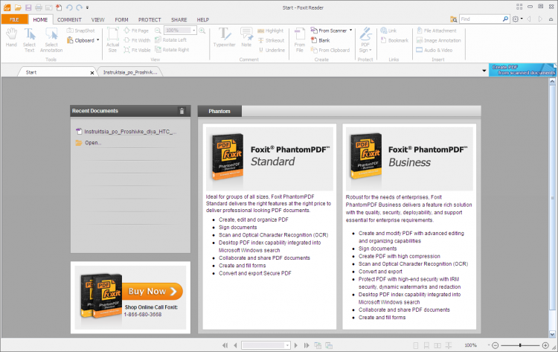Click the zoom out magnifier in ribbon
Viewport: 558px width, 352px height.
click(x=158, y=31)
